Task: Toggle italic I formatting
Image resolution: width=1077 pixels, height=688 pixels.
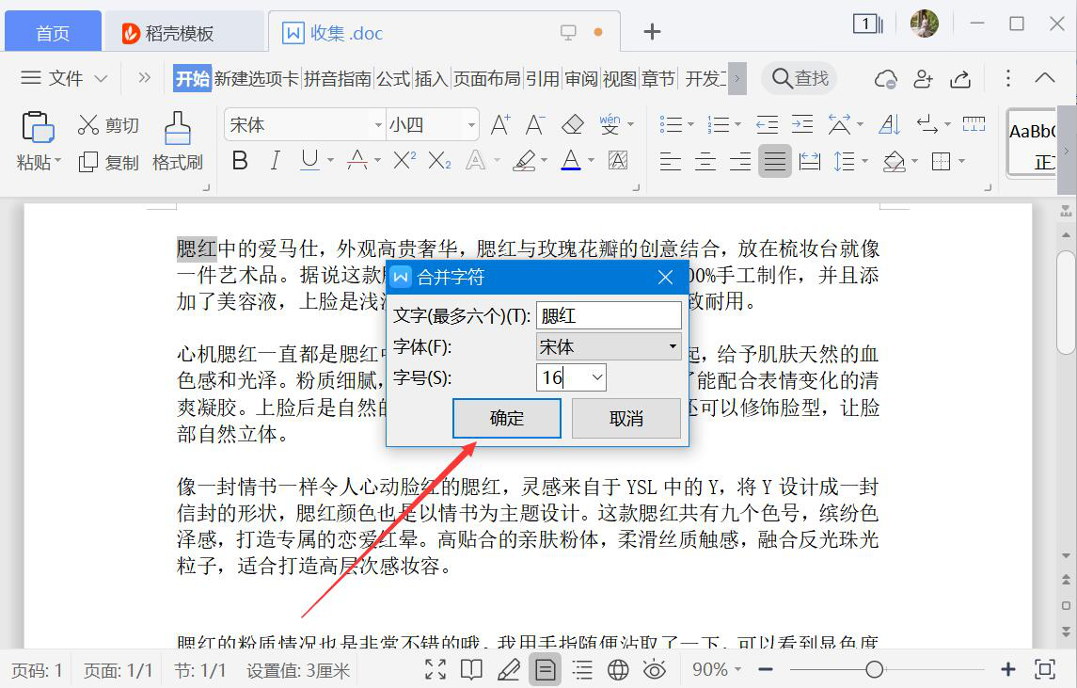Action: (275, 161)
